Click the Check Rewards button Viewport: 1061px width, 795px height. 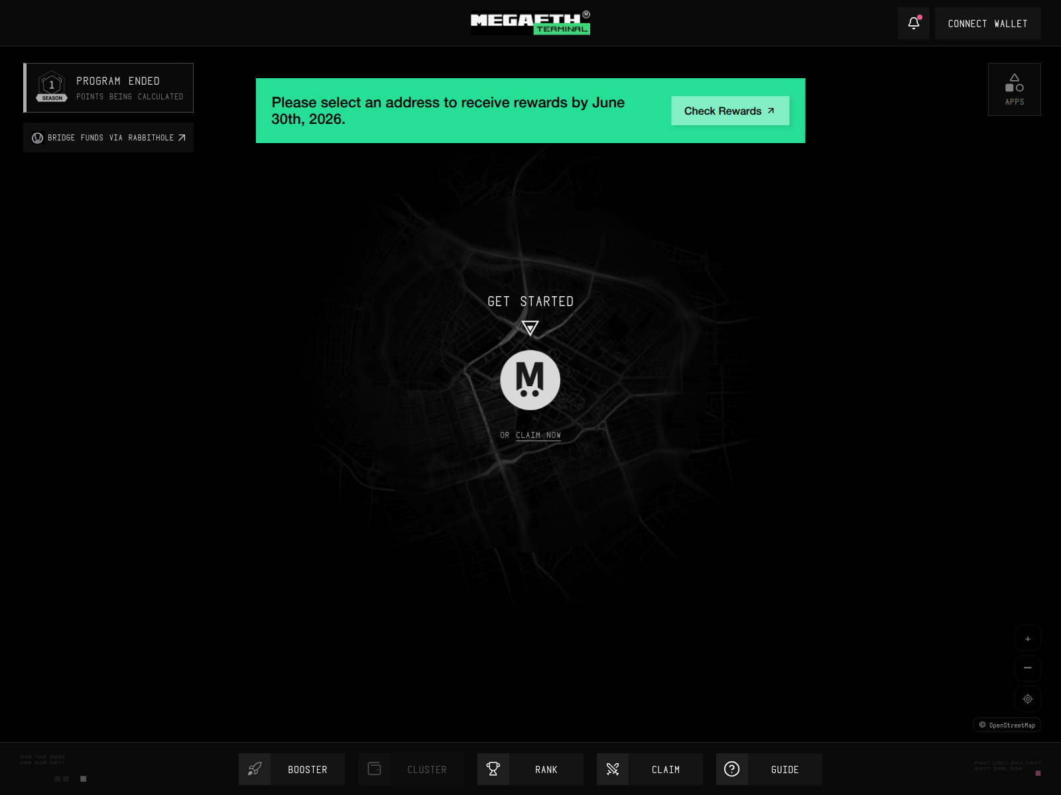(x=730, y=111)
